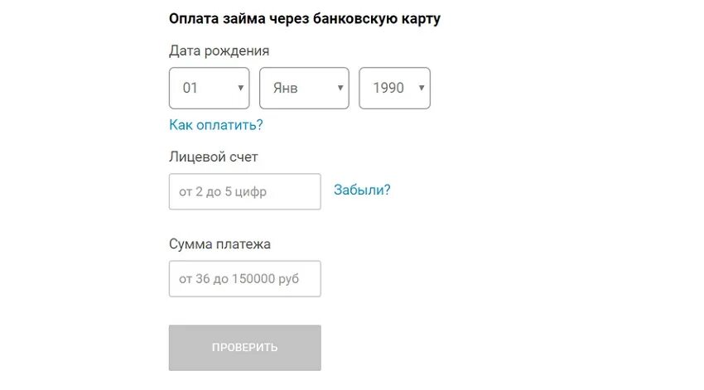Click the year dropdown arrow next to 1990
This screenshot has height=390, width=704.
(422, 88)
